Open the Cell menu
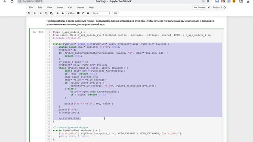 tap(70, 7)
